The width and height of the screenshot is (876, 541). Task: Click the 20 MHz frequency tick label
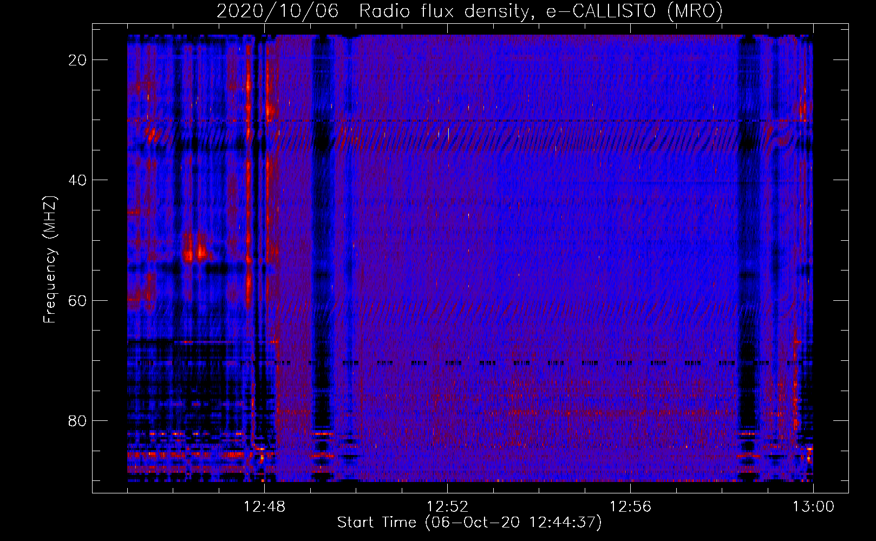click(x=78, y=60)
